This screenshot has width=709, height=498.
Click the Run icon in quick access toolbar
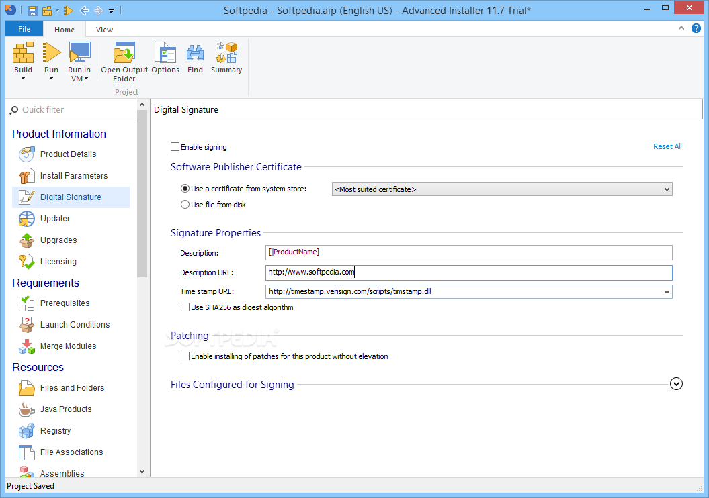coord(69,10)
